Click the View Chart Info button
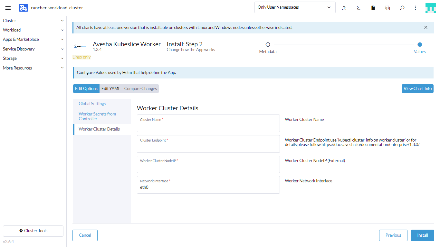Viewport: 440px width, 247px height. point(417,88)
